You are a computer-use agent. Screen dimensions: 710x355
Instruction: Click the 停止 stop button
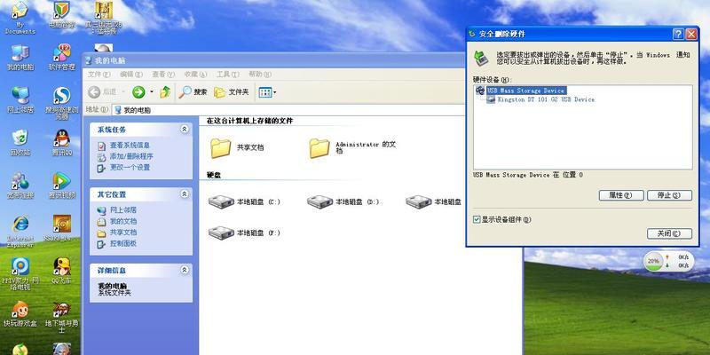tap(669, 195)
